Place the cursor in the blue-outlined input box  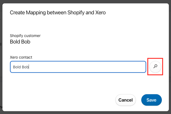[x=78, y=67]
